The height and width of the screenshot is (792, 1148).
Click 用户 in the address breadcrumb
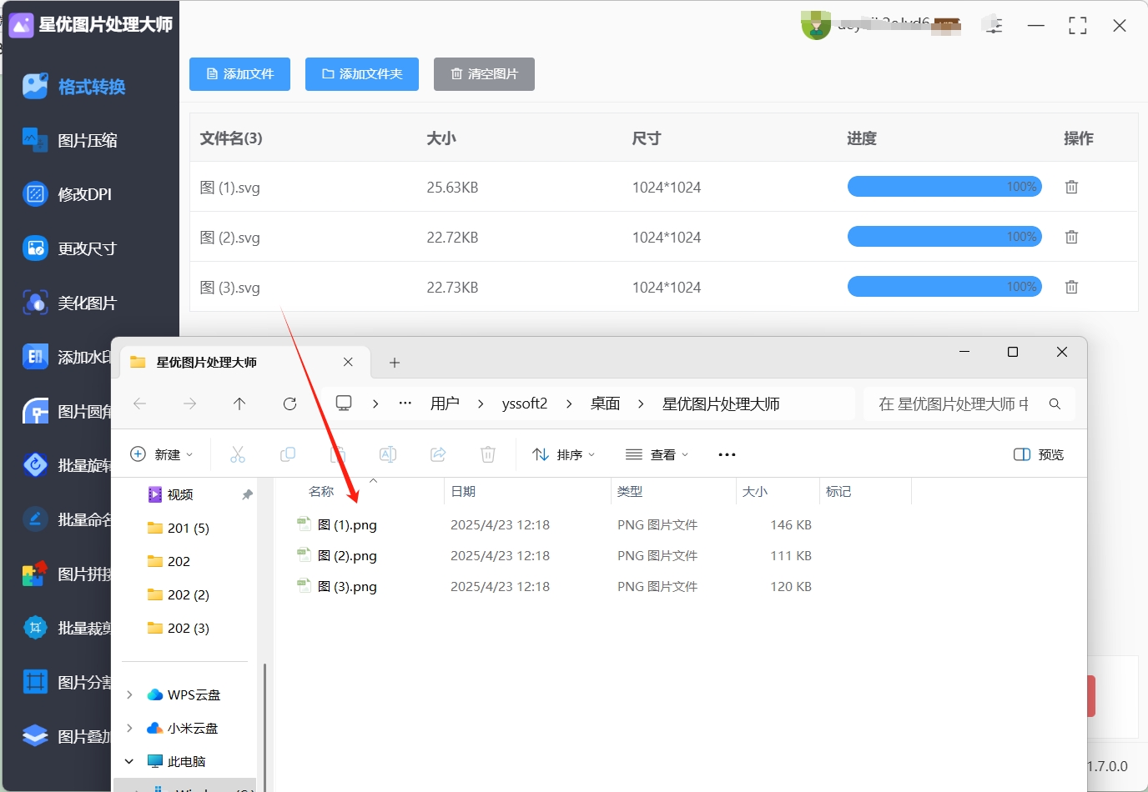pos(446,404)
